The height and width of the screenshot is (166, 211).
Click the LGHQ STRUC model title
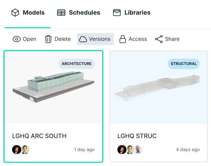[137, 136]
